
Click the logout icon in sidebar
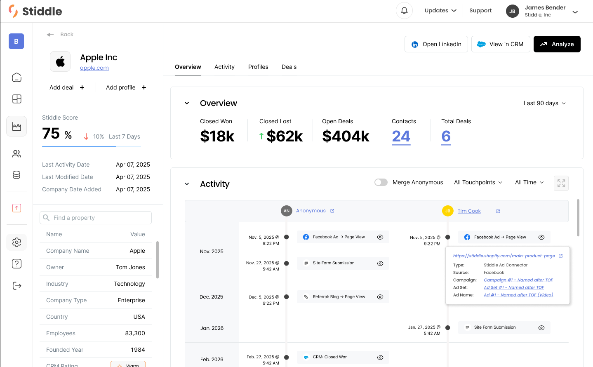coord(16,286)
